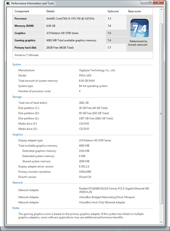Image resolution: width=170 pixels, height=231 pixels.
Task: Click Gigabyte Technology Co., Ltd. manufacturer value
Action: coord(97,70)
